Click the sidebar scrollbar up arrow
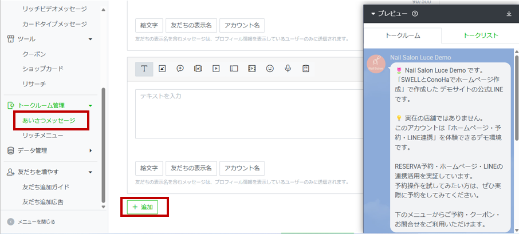 104,10
